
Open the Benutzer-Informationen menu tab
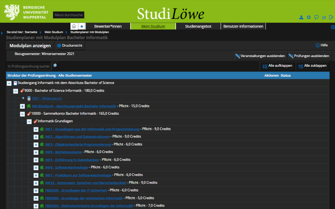(243, 26)
